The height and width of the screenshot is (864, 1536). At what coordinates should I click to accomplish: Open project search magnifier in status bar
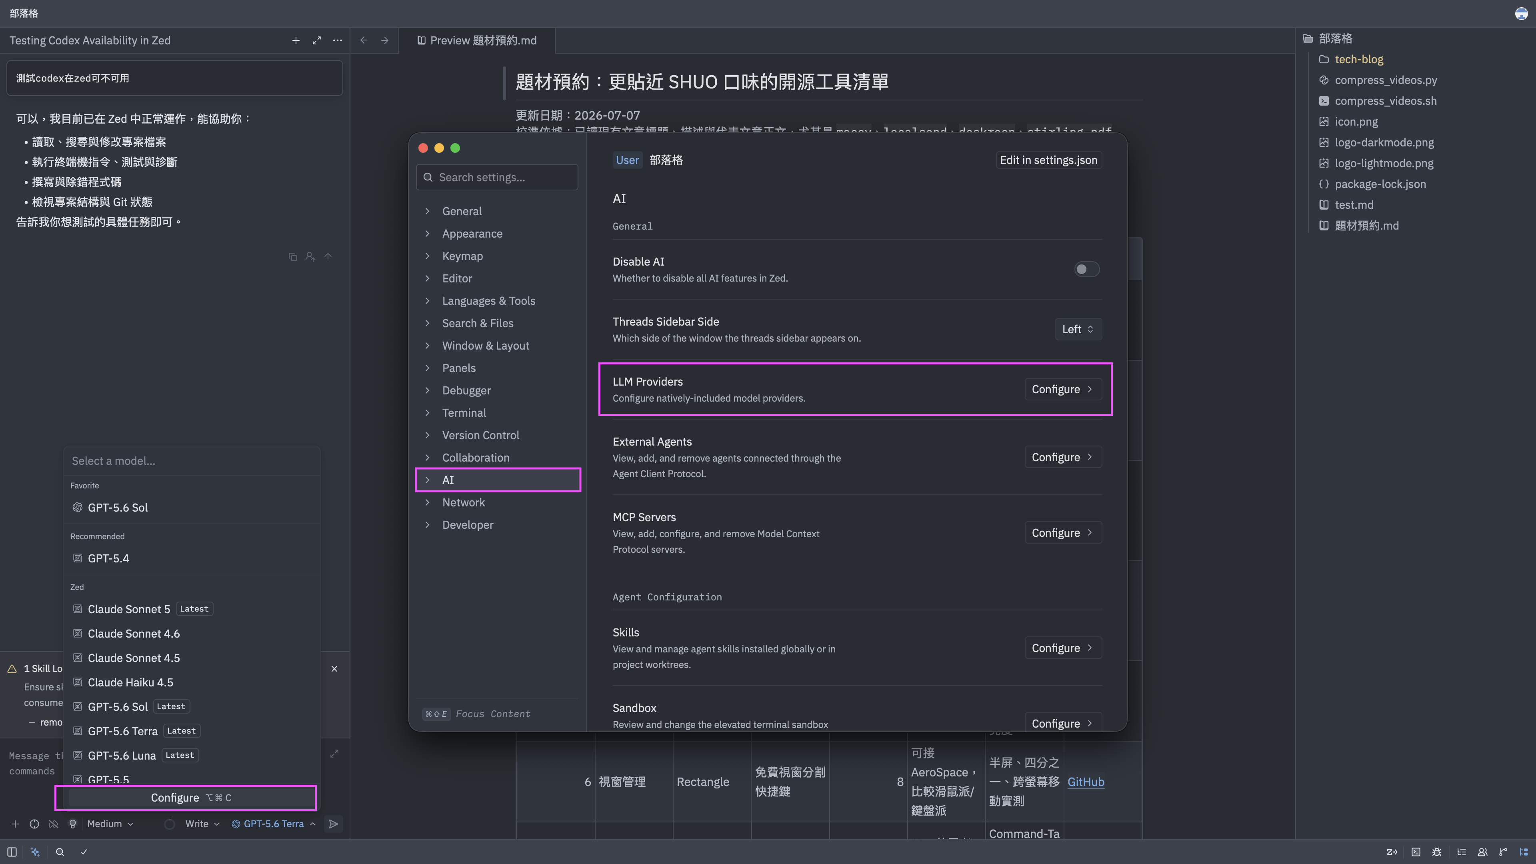[60, 852]
